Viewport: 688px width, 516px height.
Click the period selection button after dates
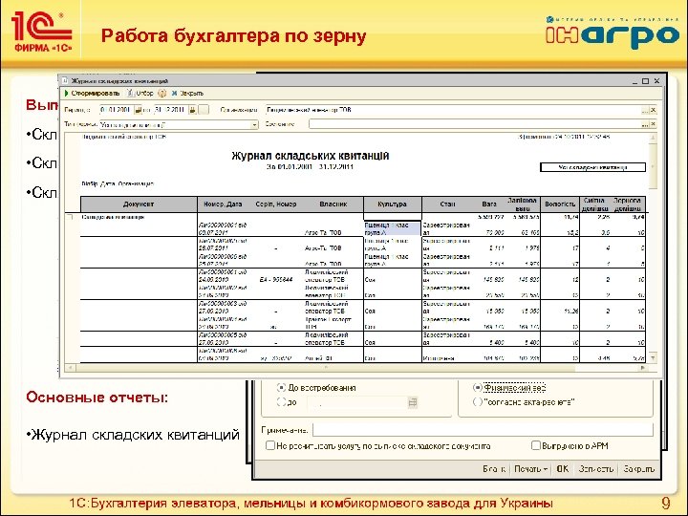click(204, 110)
